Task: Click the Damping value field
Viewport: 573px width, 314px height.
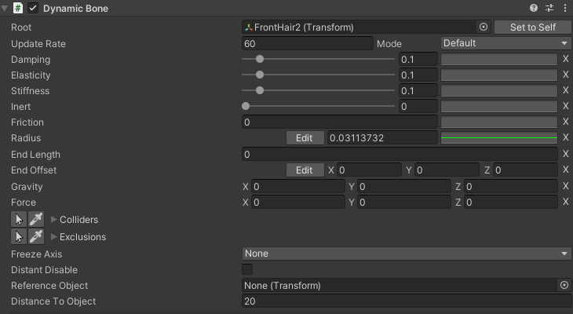Action: 418,59
